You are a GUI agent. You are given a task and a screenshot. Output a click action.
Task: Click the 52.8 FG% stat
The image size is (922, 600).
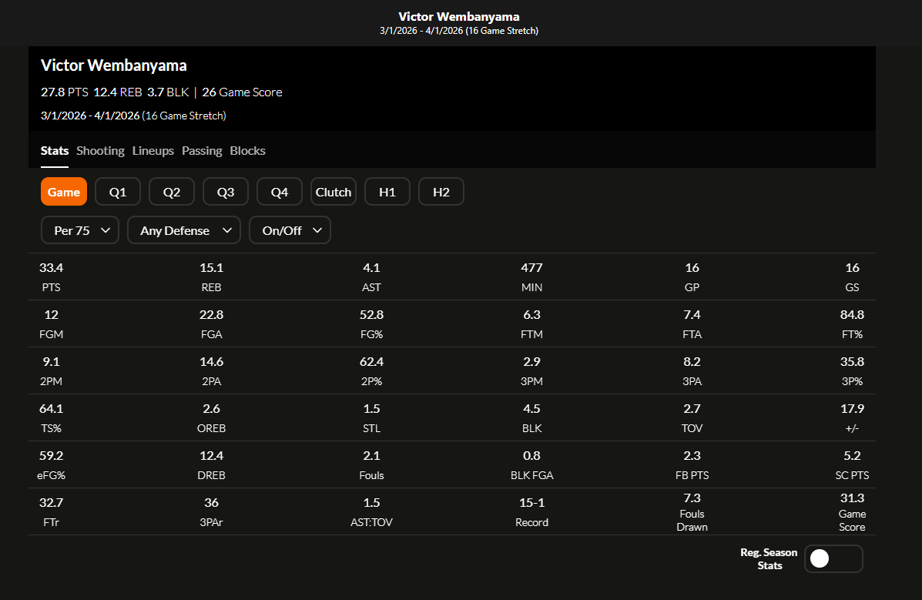[x=371, y=324]
